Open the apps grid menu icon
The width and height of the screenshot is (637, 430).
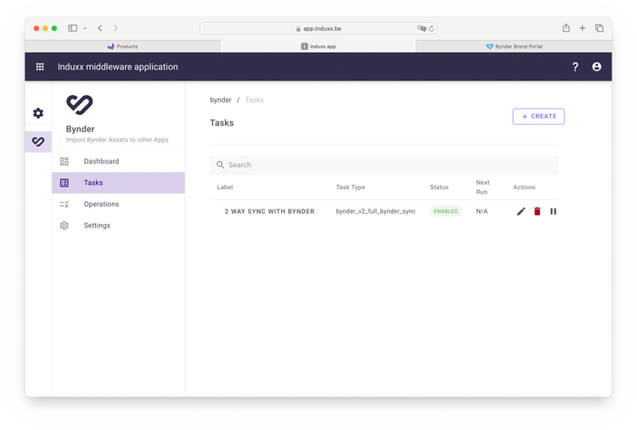pos(40,66)
